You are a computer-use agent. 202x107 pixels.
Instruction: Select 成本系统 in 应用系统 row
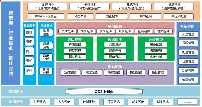point(138,102)
